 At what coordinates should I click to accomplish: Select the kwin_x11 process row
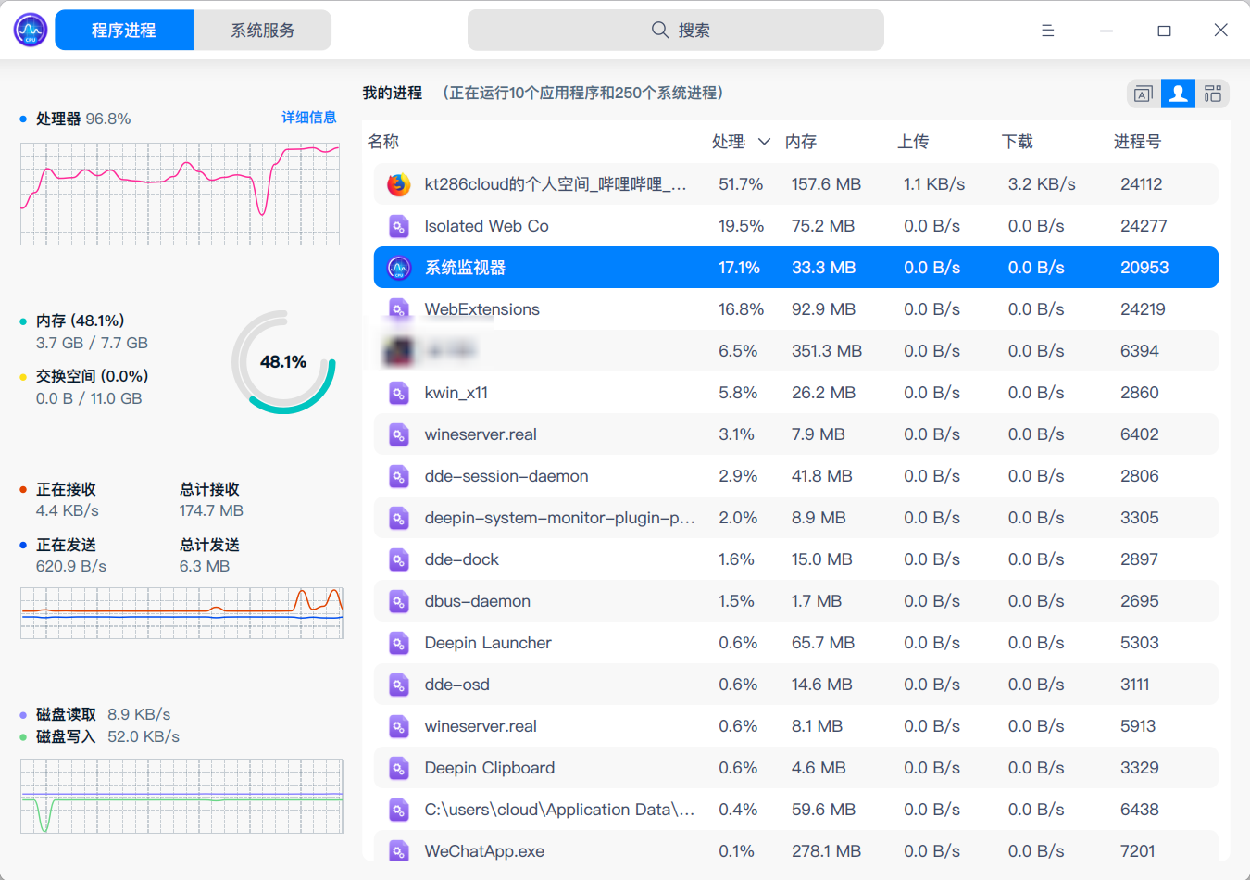(648, 392)
